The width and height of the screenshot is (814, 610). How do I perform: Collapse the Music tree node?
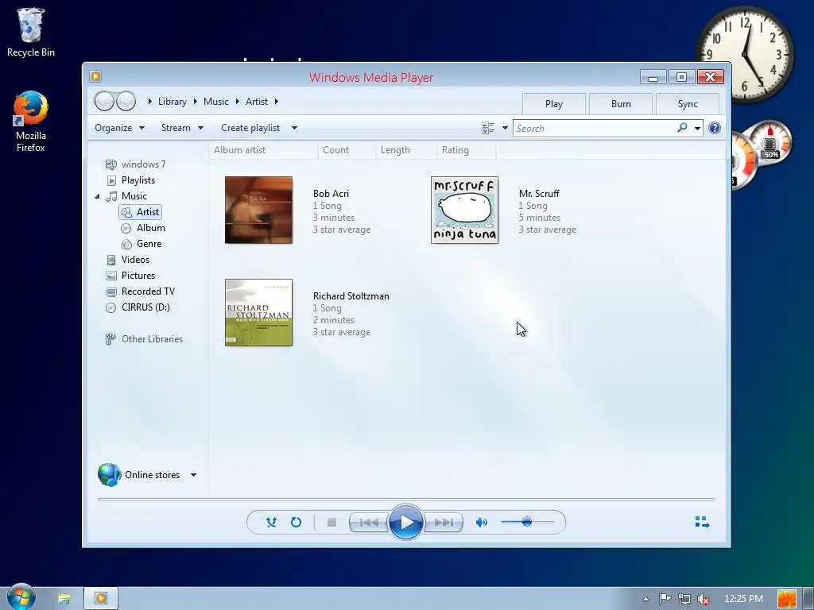(x=97, y=196)
